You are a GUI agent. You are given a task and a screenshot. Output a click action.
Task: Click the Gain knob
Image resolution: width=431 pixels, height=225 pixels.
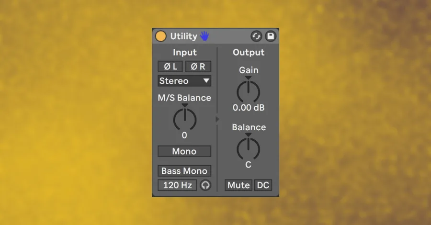248,91
